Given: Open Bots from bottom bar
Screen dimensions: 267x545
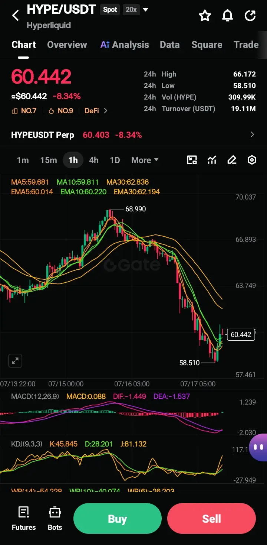Looking at the screenshot, I should 55,518.
